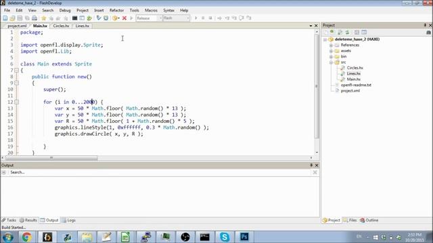Click the window layout icon next to command prompt
The width and height of the screenshot is (433, 243).
point(82,18)
